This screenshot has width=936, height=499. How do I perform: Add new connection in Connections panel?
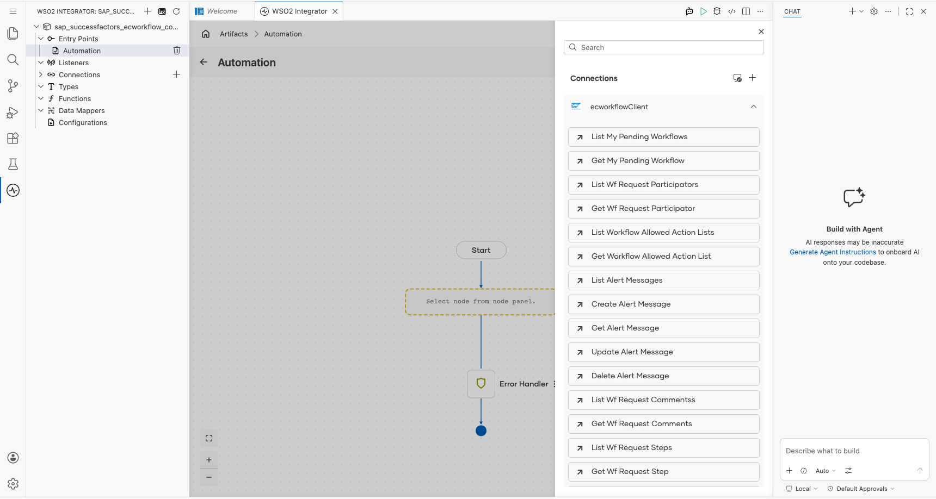coord(753,78)
